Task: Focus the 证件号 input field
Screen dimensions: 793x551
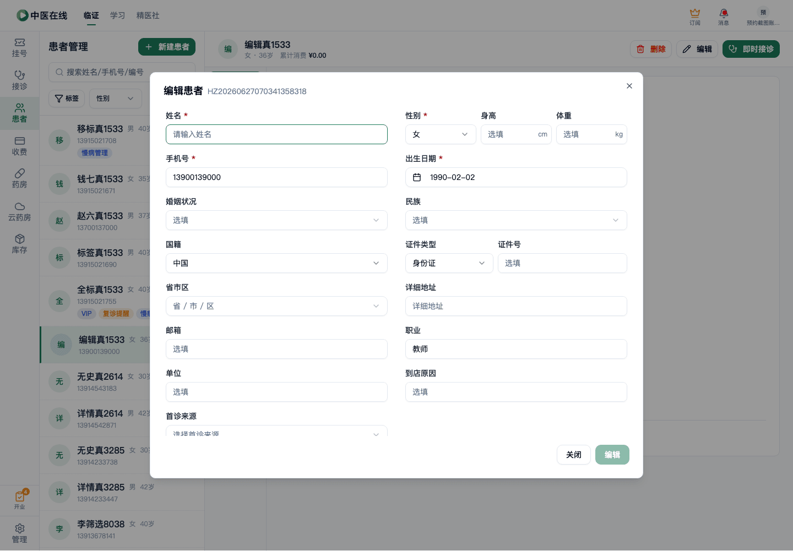Action: pos(562,263)
